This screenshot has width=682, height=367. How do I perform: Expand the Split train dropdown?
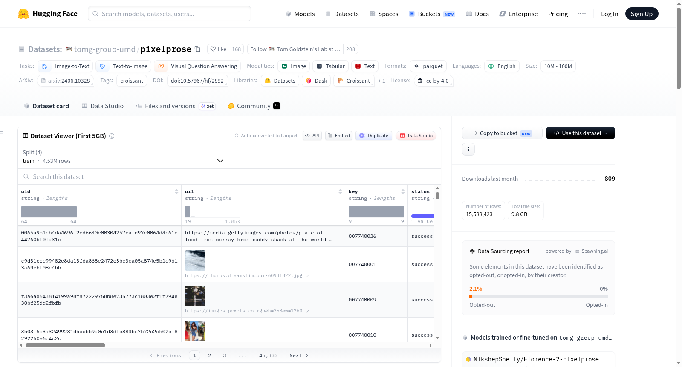click(124, 156)
